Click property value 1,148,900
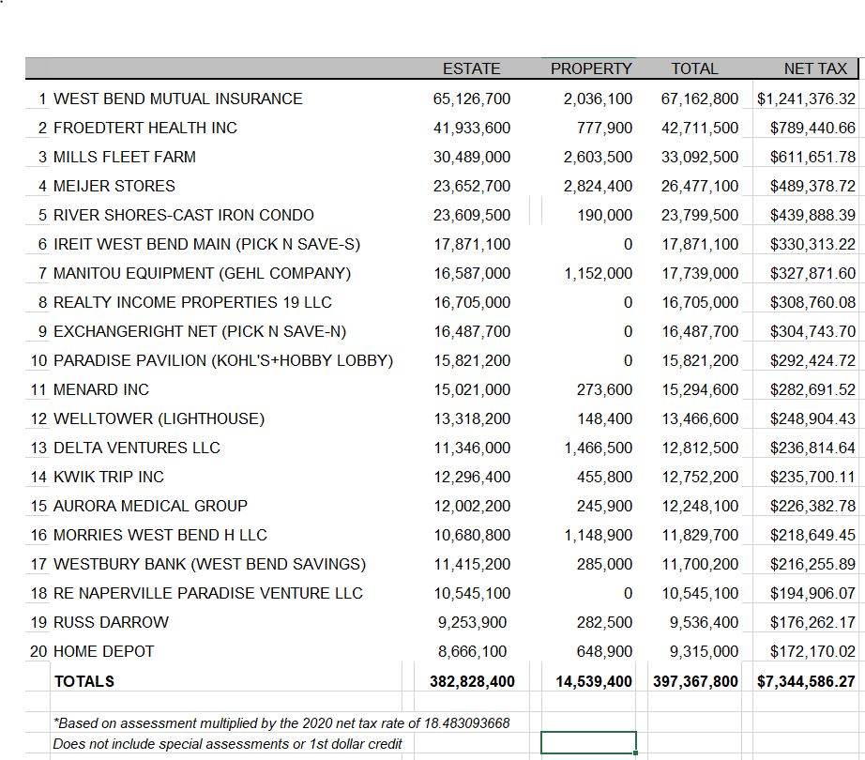Screen dimensions: 865x760 pyautogui.click(x=598, y=536)
